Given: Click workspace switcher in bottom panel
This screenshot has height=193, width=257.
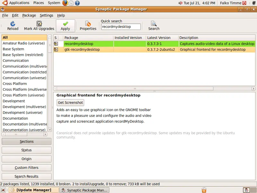Looking at the screenshot, I should click(x=250, y=190).
